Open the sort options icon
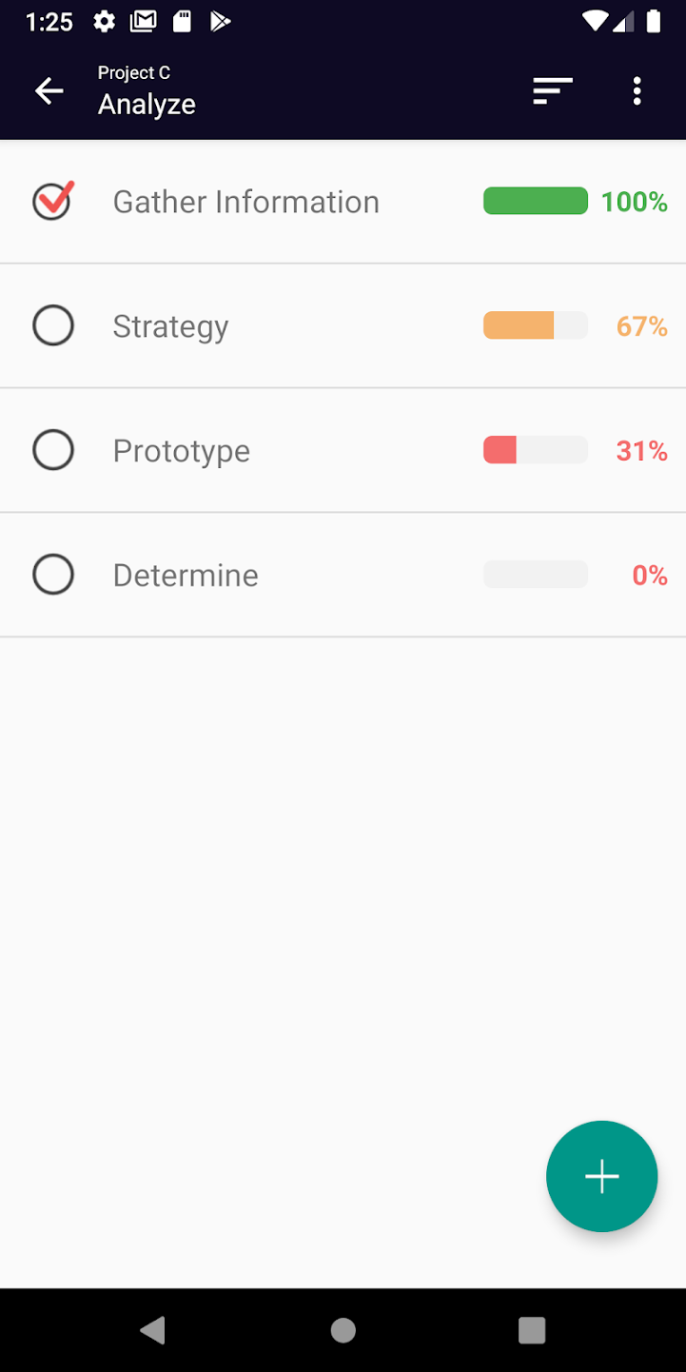 553,91
